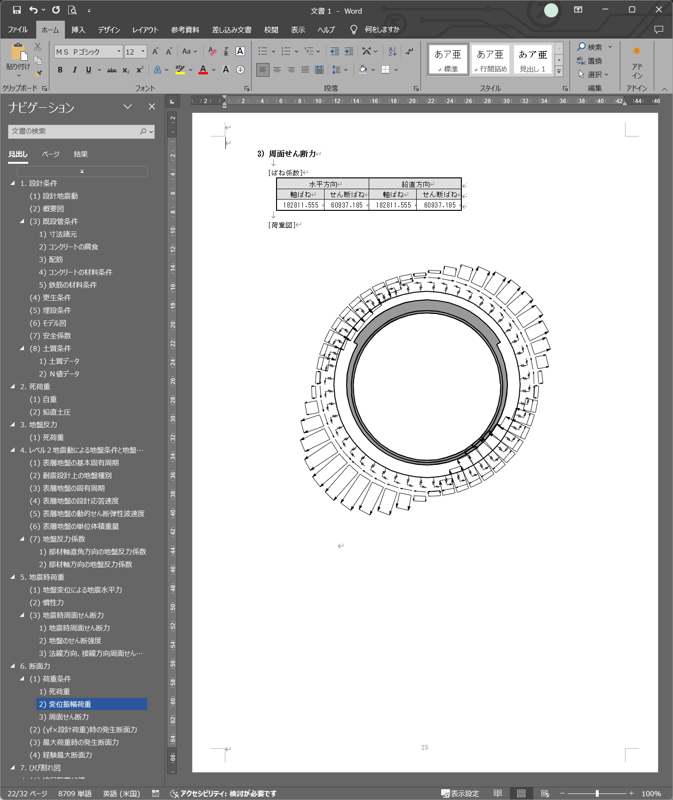This screenshot has width=673, height=800.
Task: Open the 挿入 ribbon tab
Action: coord(79,30)
